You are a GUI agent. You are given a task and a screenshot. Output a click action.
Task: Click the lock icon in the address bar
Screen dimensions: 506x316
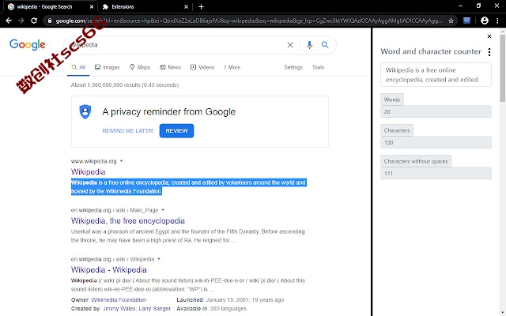[x=49, y=21]
